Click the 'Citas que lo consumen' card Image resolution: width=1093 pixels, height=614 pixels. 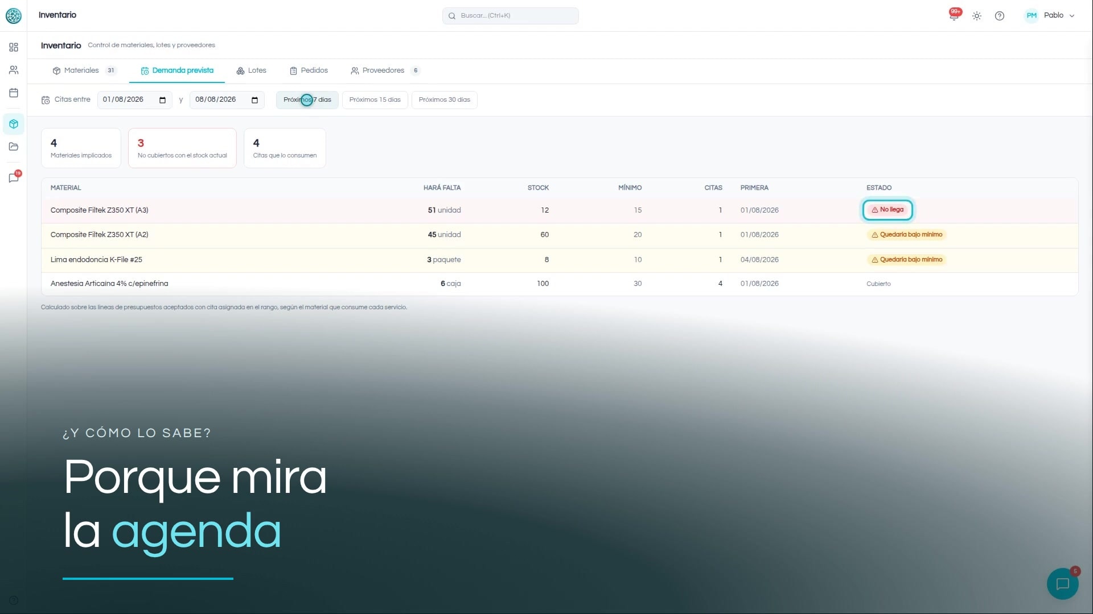tap(285, 148)
